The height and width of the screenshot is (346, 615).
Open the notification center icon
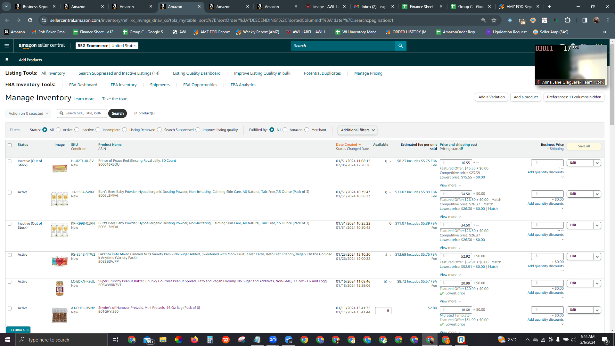[605, 340]
